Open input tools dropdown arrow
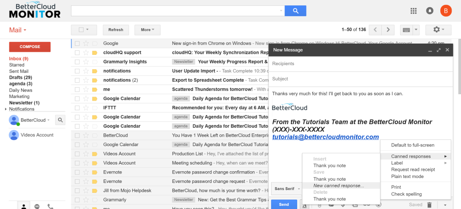The height and width of the screenshot is (209, 461). click(416, 30)
